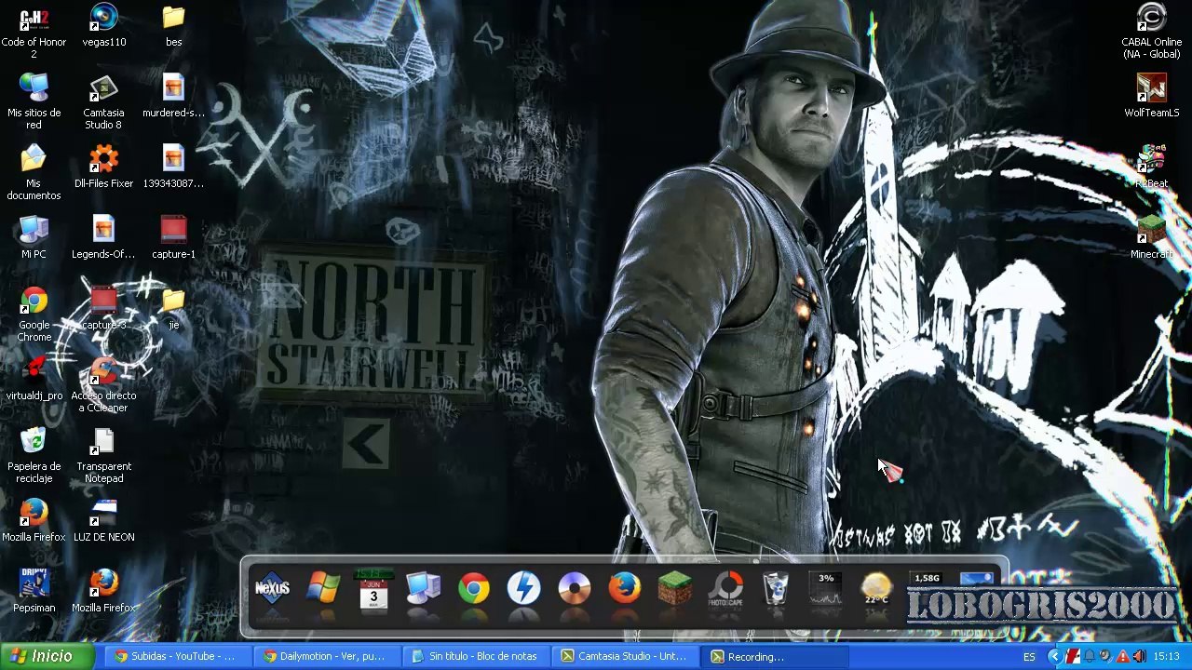Viewport: 1192px width, 670px height.
Task: Click the bell notification tray icon
Action: (1089, 657)
